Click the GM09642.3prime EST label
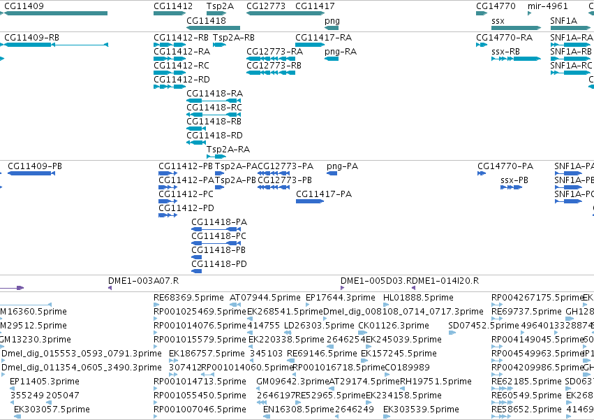 click(x=292, y=382)
